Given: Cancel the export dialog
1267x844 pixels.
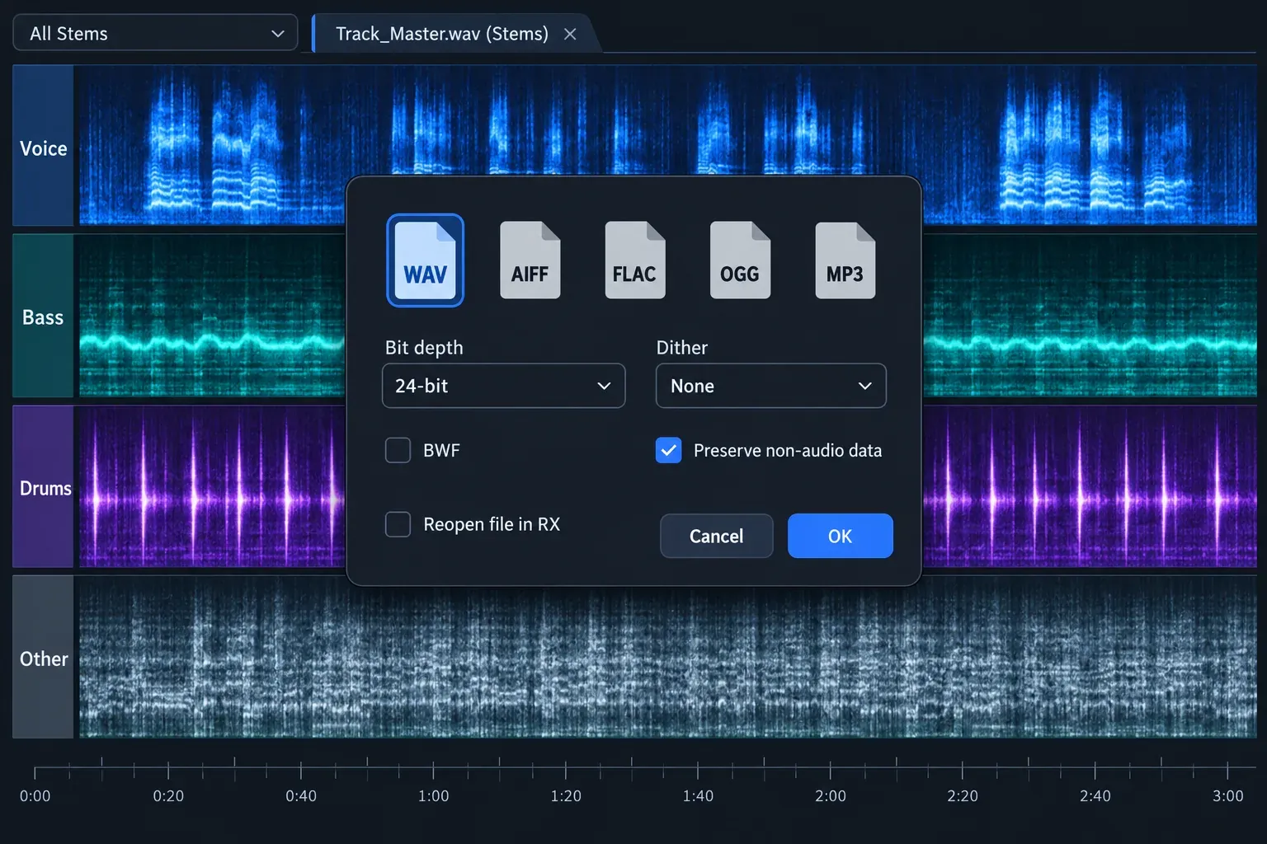Looking at the screenshot, I should click(717, 536).
